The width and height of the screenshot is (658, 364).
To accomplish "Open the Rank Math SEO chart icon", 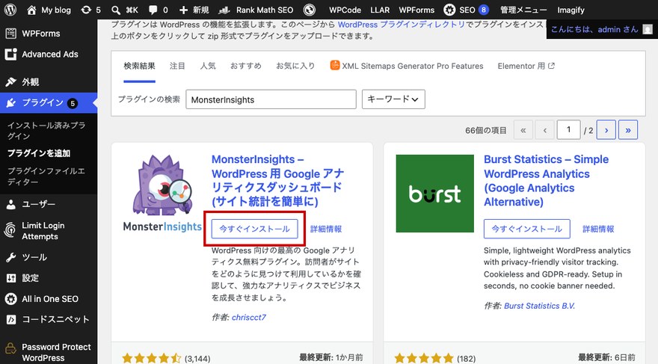I will pos(224,10).
